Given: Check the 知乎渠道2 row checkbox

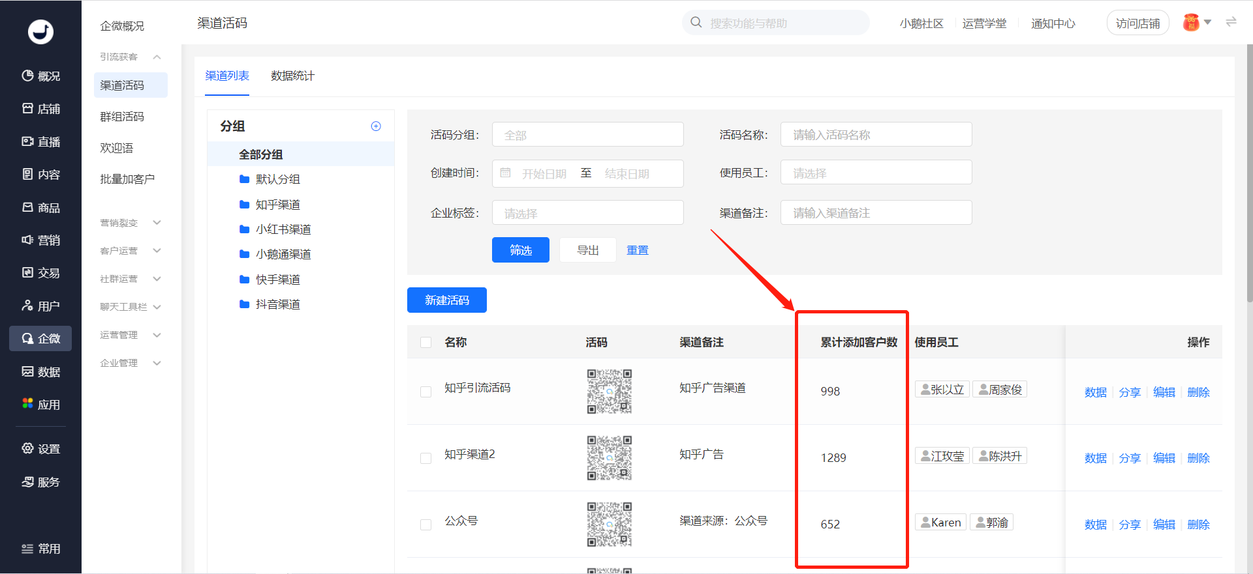Looking at the screenshot, I should pyautogui.click(x=426, y=459).
